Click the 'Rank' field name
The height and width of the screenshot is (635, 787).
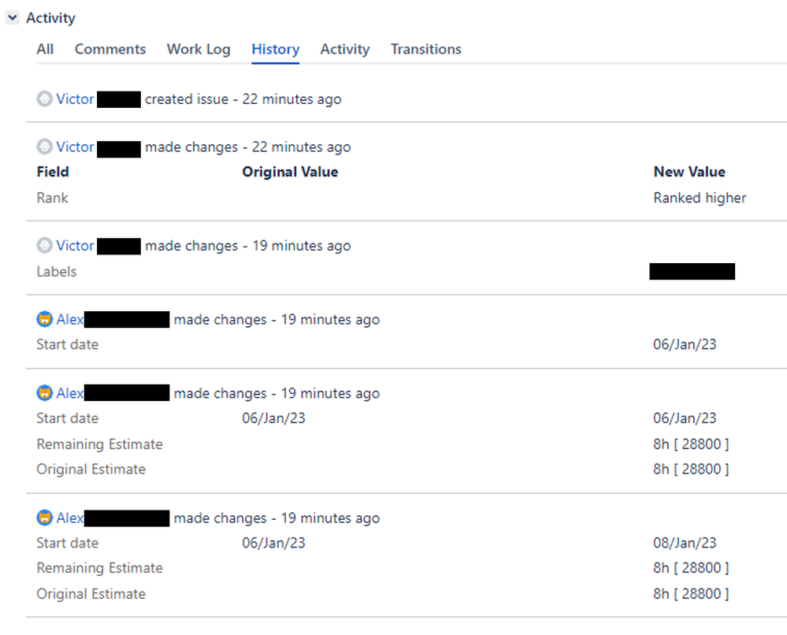pyautogui.click(x=52, y=198)
